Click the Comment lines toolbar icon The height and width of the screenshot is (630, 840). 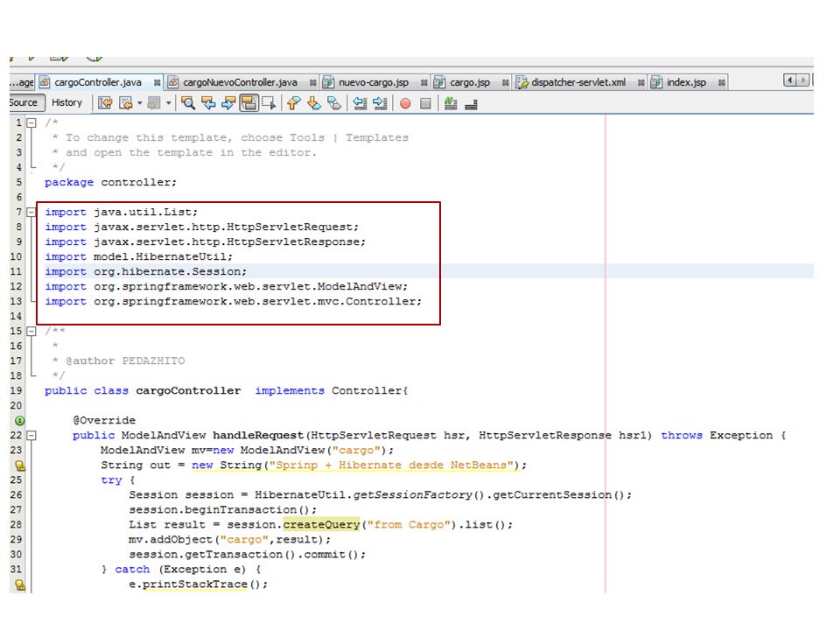pyautogui.click(x=451, y=103)
